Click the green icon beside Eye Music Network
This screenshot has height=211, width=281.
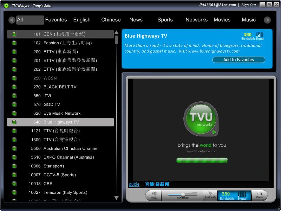[x=14, y=113]
